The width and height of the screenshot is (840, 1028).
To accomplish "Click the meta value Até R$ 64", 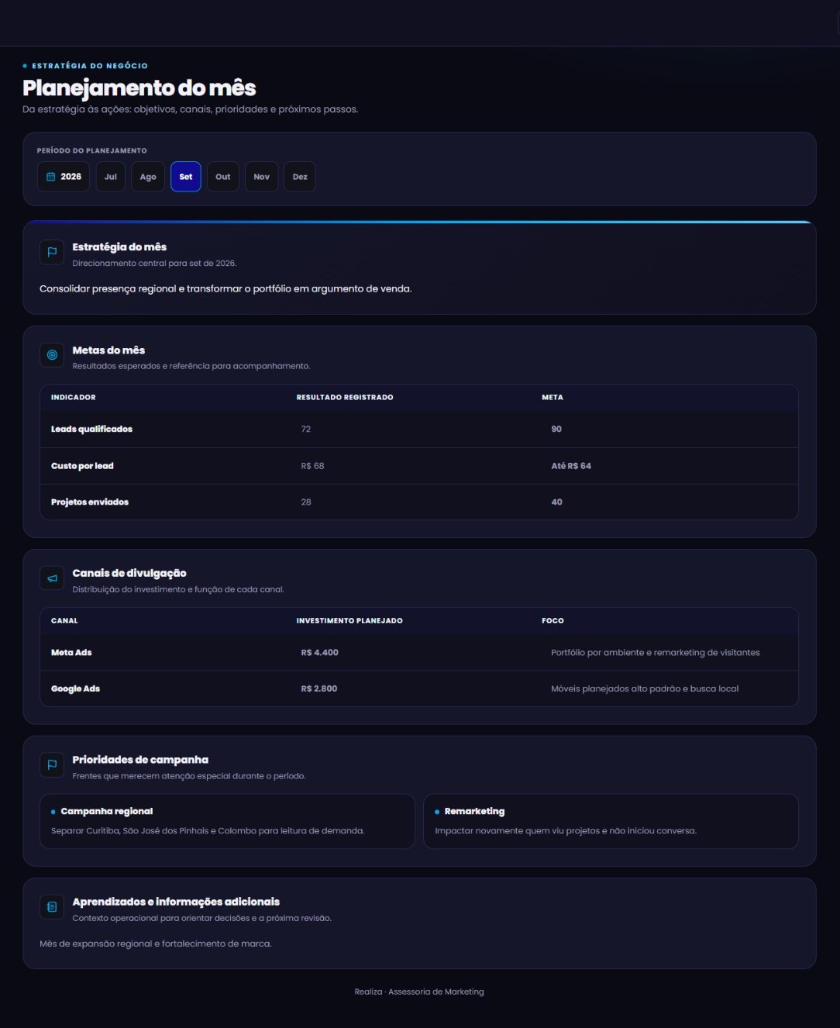I will point(571,466).
